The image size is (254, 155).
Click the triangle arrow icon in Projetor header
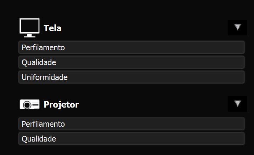tap(237, 104)
